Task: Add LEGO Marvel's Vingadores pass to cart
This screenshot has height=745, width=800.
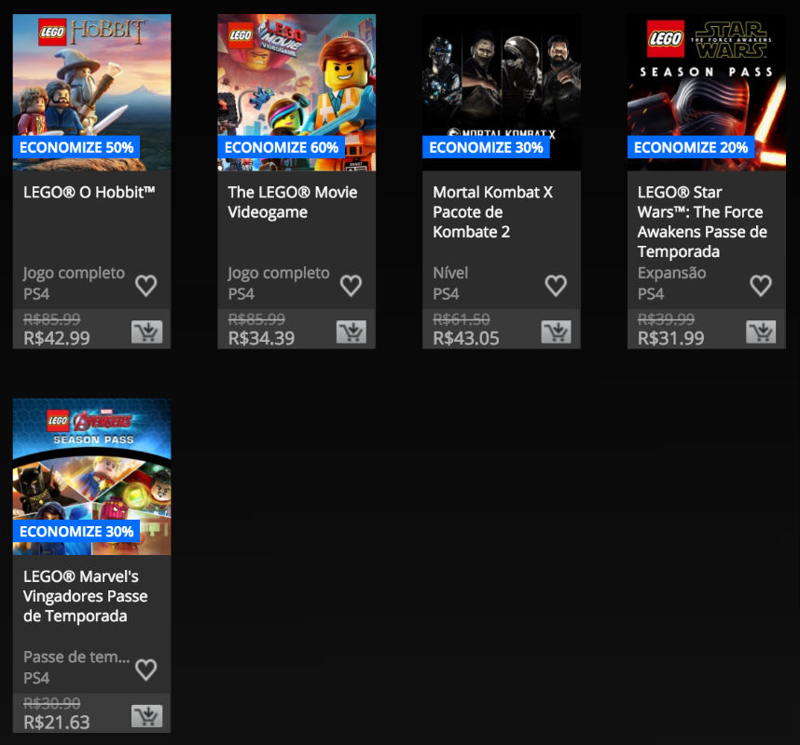Action: point(147,716)
